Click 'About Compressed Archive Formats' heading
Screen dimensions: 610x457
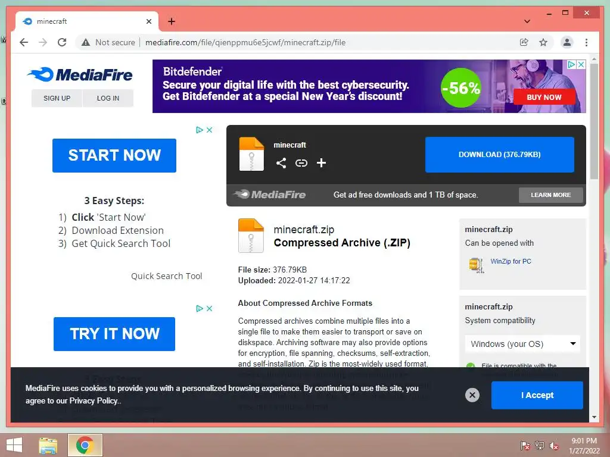[x=305, y=303]
